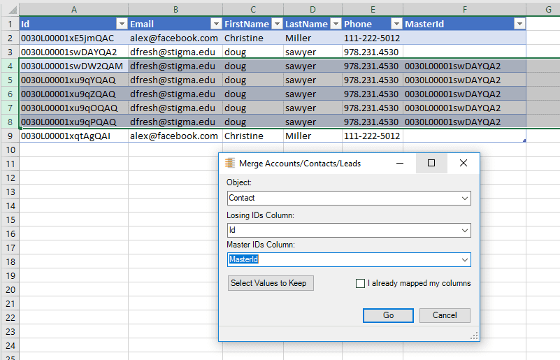Select column E header
560x360 pixels.
click(373, 10)
